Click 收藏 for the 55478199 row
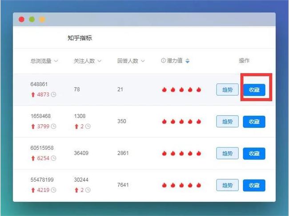289x216 pixels. [254, 185]
